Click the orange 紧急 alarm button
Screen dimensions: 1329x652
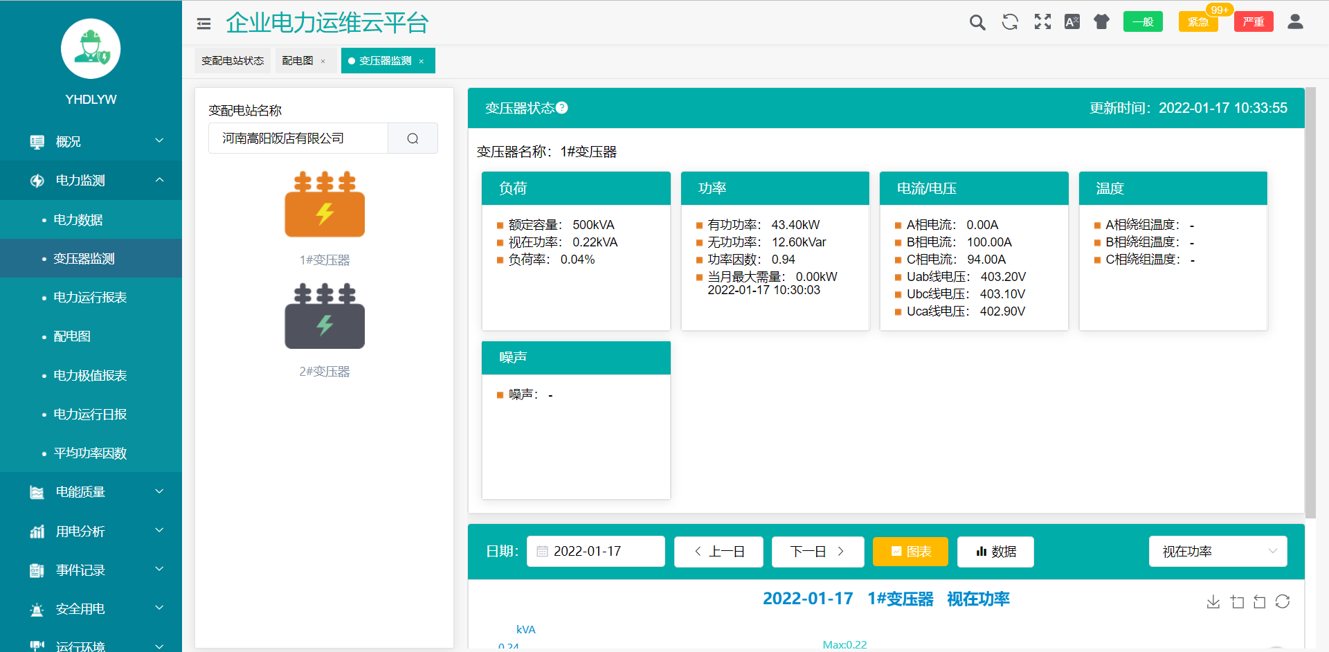pyautogui.click(x=1197, y=22)
